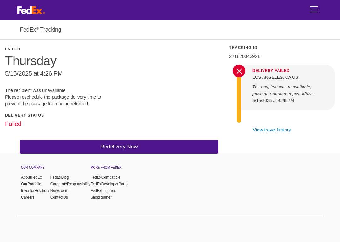Click the red delivery failed X icon
Viewport: 340px width, 242px height.
[239, 71]
